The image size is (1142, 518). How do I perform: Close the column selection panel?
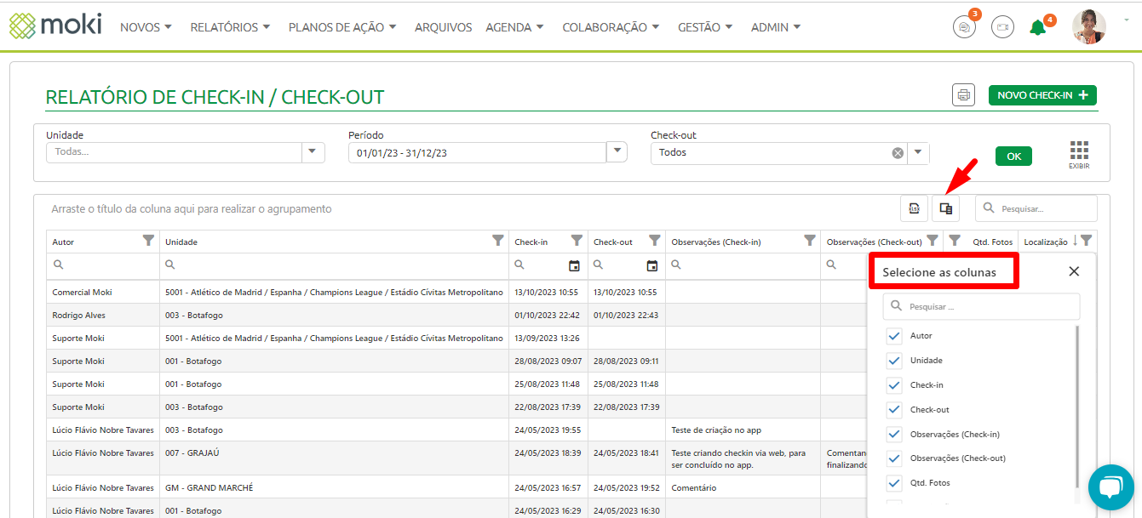click(x=1074, y=271)
